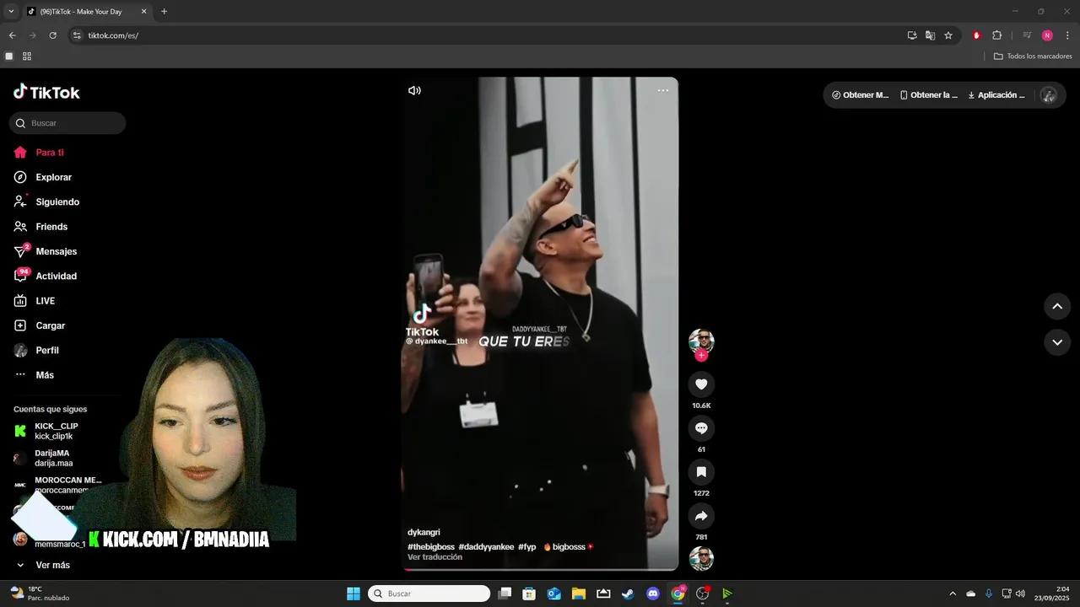Focus the TikTok Buscar search field
Image resolution: width=1080 pixels, height=607 pixels.
[67, 123]
